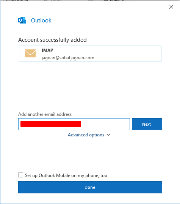Image resolution: width=180 pixels, height=204 pixels.
Task: Click the Next button
Action: coord(147,124)
